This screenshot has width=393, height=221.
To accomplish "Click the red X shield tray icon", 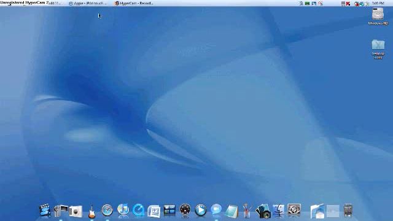I will [x=356, y=4].
